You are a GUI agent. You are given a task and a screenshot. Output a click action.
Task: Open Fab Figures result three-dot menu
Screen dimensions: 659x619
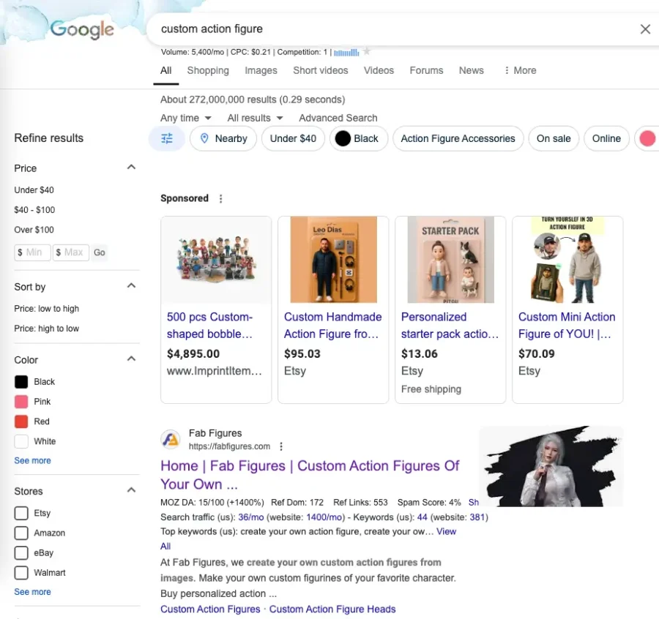(x=281, y=446)
